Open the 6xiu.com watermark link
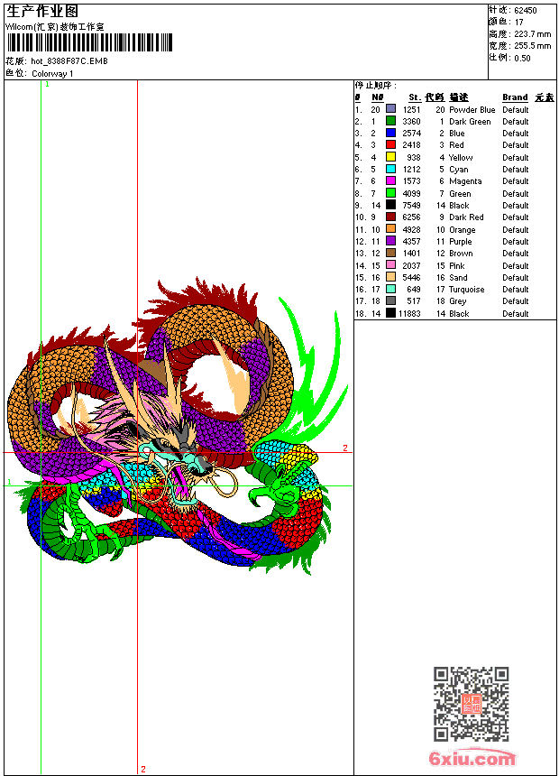 (x=472, y=759)
